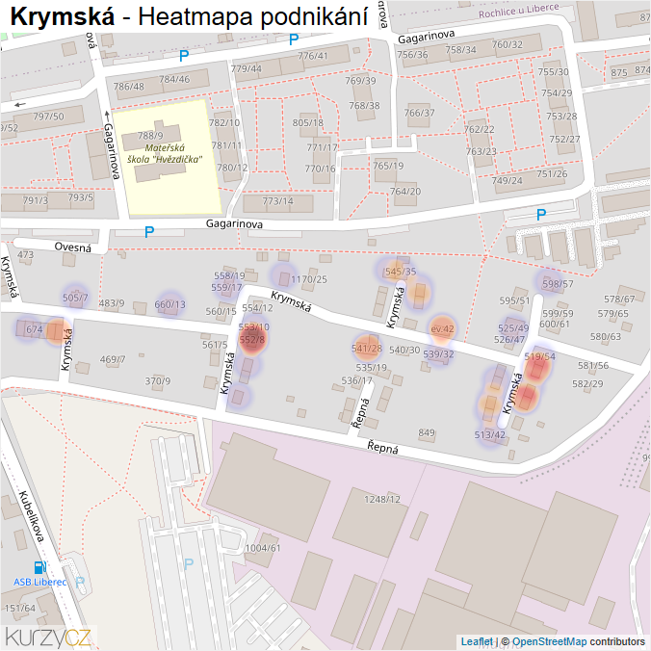Click the red heat spot at 552/8

pos(251,340)
